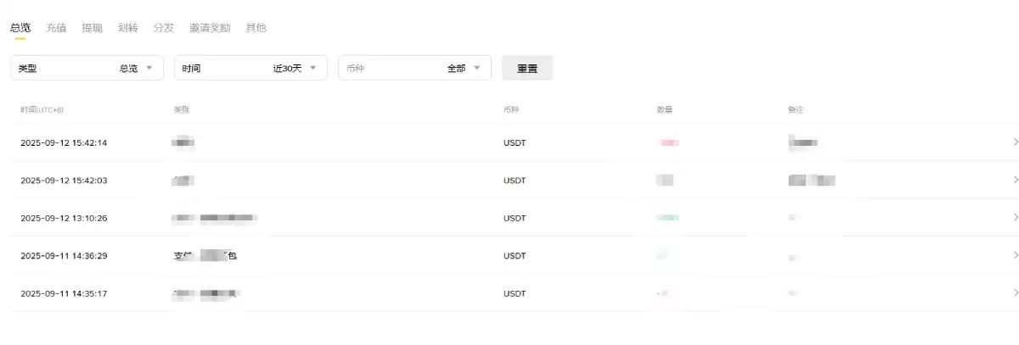The width and height of the screenshot is (1019, 345).
Task: Open details arrow for 15:42:03 record
Action: click(1015, 180)
